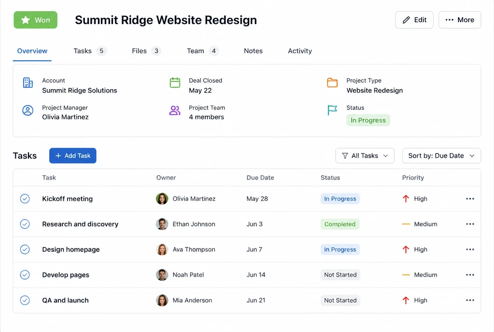The image size is (494, 332).
Task: Open row menu for Research and discovery
Action: point(470,224)
